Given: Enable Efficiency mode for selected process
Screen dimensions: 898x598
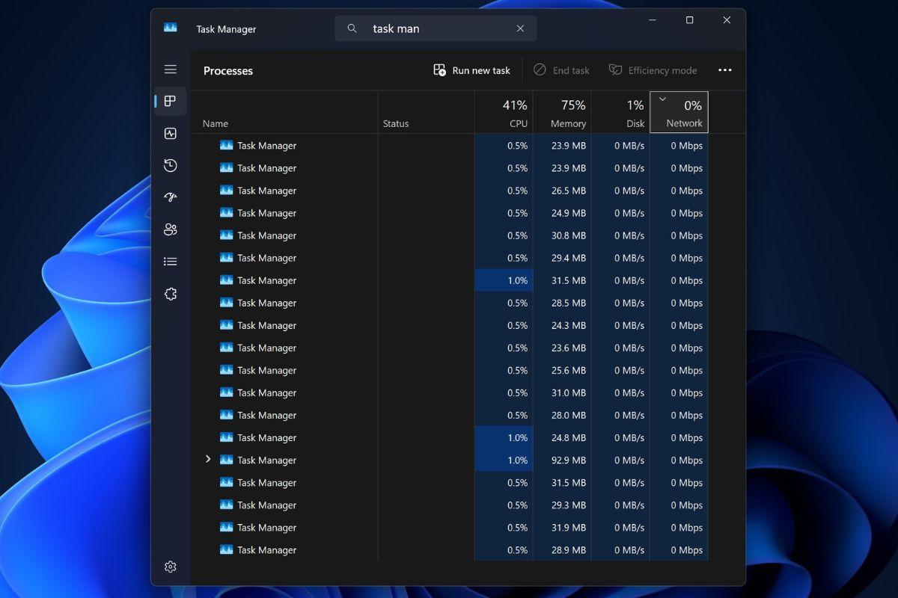Looking at the screenshot, I should 653,70.
